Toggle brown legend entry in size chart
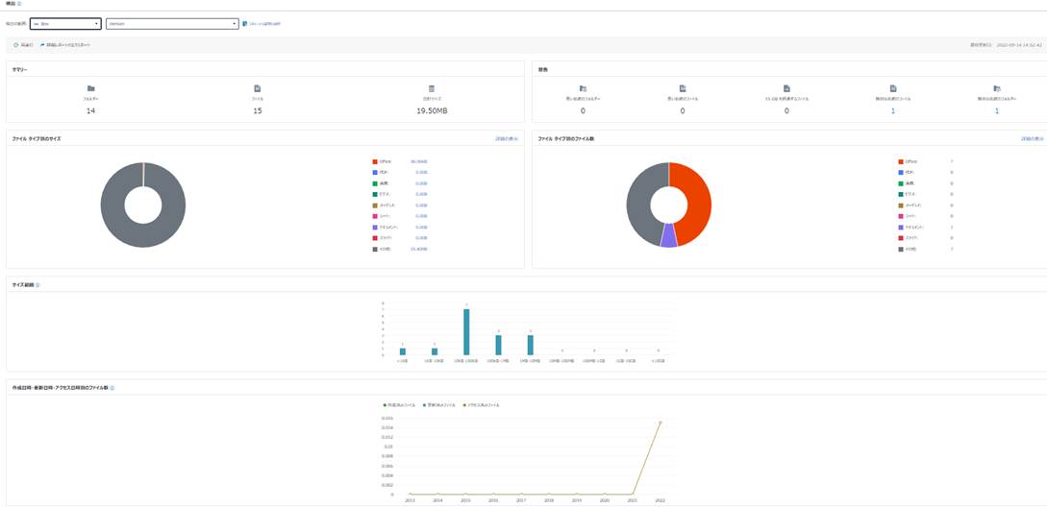Screen dimensions: 1047x508 [x=375, y=206]
